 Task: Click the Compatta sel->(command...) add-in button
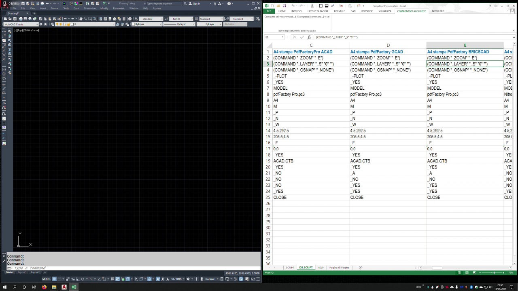280,17
